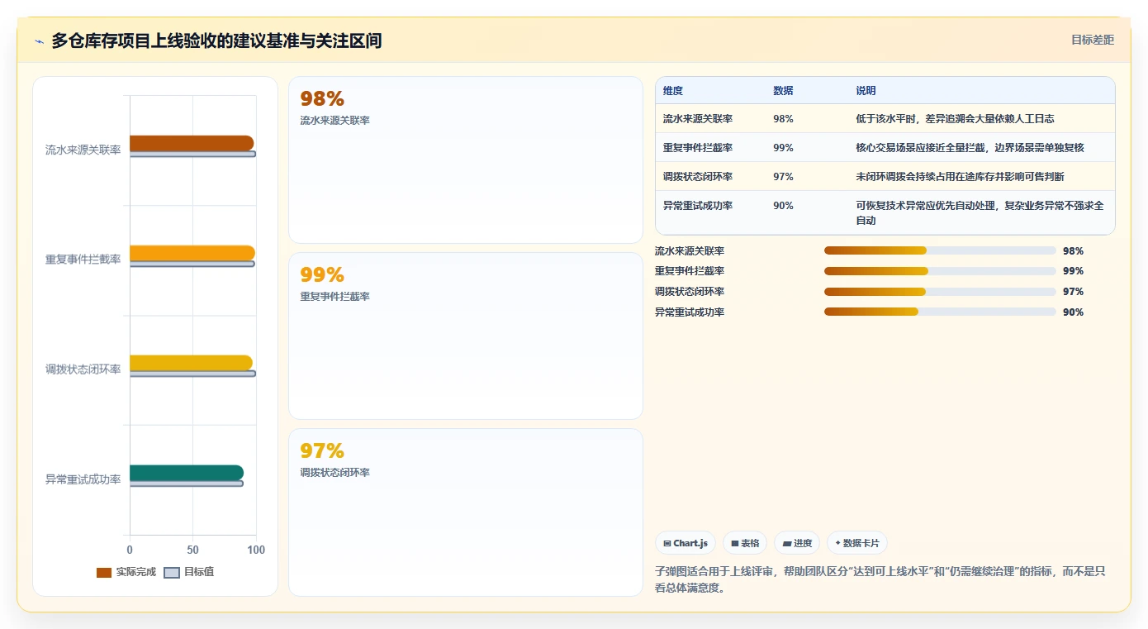This screenshot has height=629, width=1148.
Task: Click the 数据 column header
Action: (x=783, y=91)
